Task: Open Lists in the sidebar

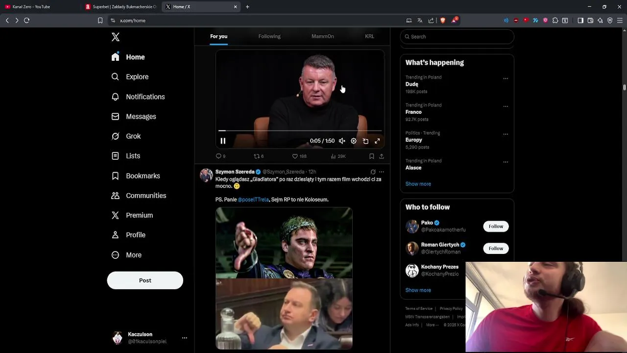Action: click(x=125, y=156)
